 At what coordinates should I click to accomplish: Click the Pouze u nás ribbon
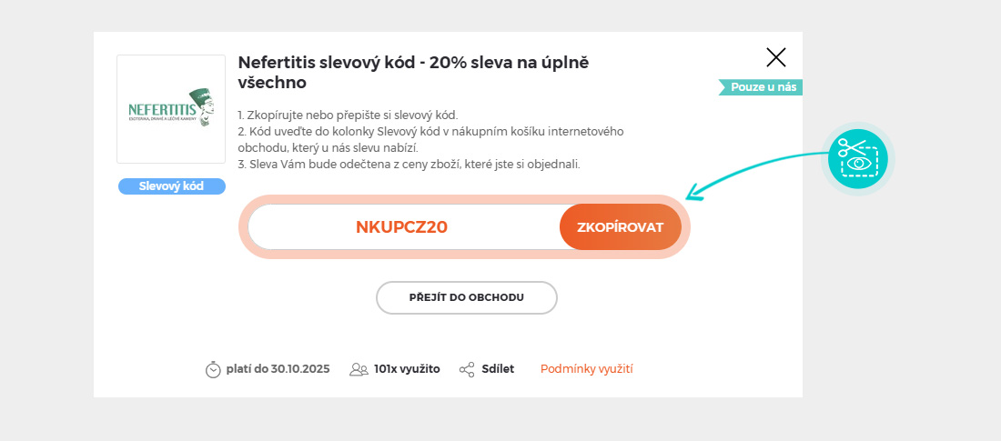click(762, 87)
